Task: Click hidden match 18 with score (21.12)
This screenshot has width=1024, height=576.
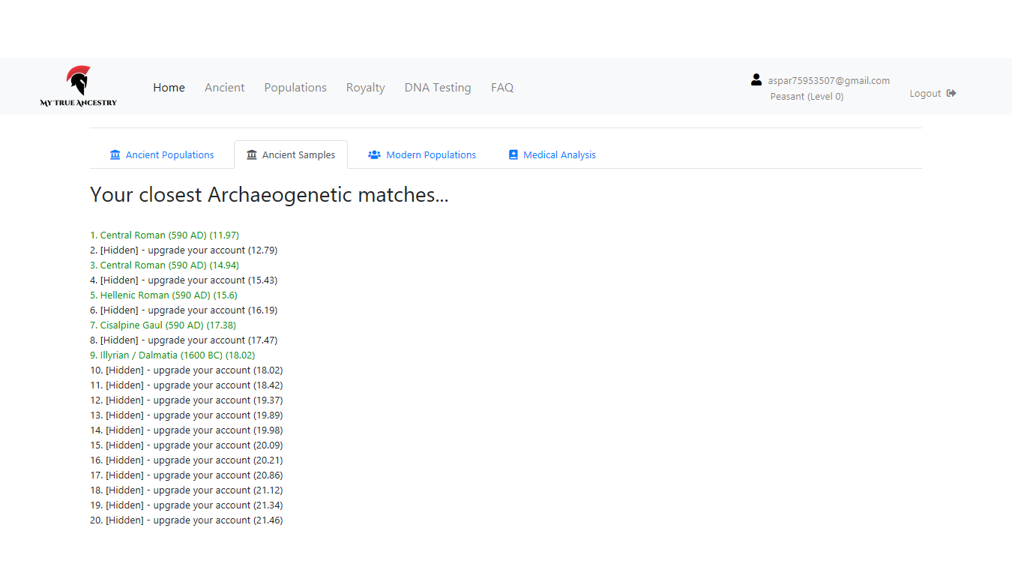Action: (187, 490)
